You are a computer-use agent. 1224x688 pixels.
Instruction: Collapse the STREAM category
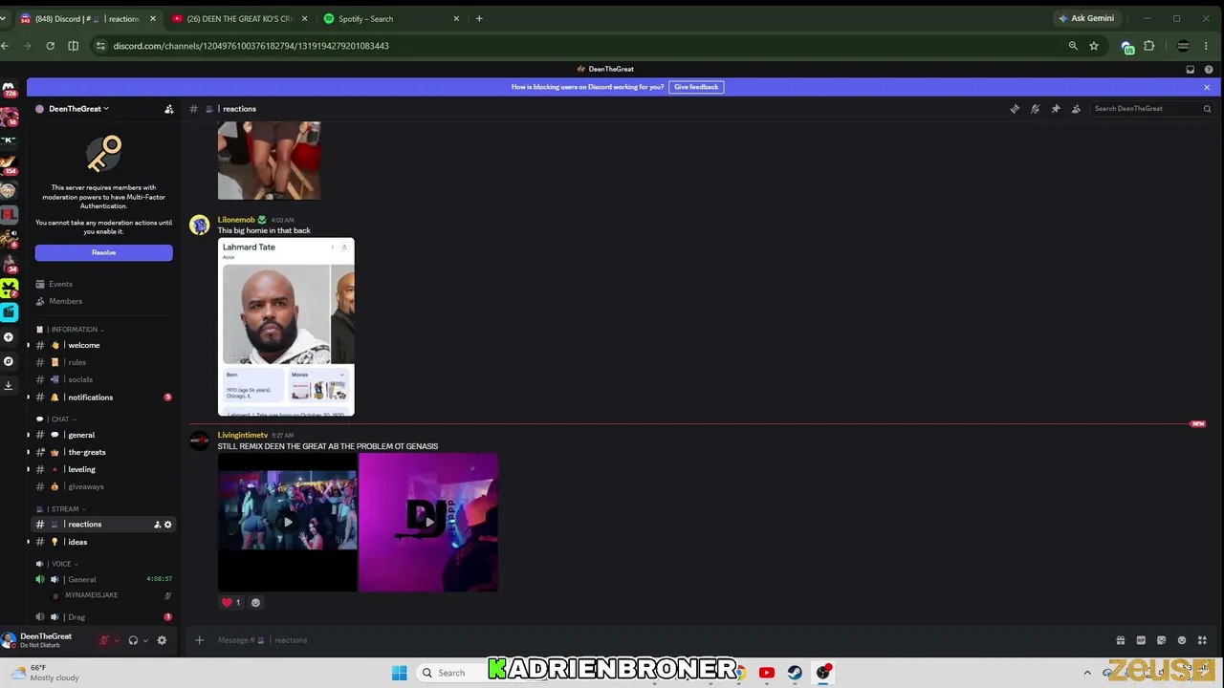65,509
